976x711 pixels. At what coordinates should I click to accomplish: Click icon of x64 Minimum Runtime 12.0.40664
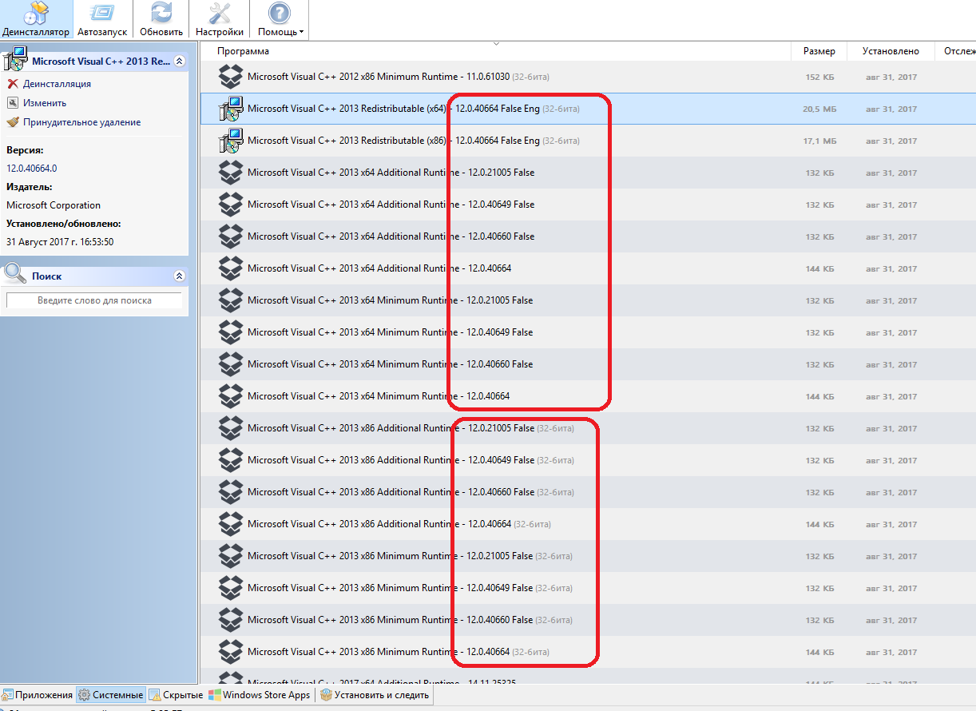click(x=231, y=396)
